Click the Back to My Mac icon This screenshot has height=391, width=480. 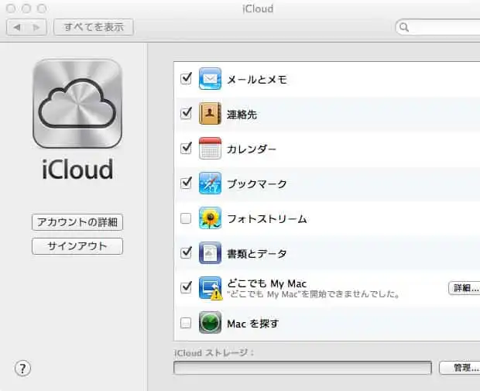point(210,288)
